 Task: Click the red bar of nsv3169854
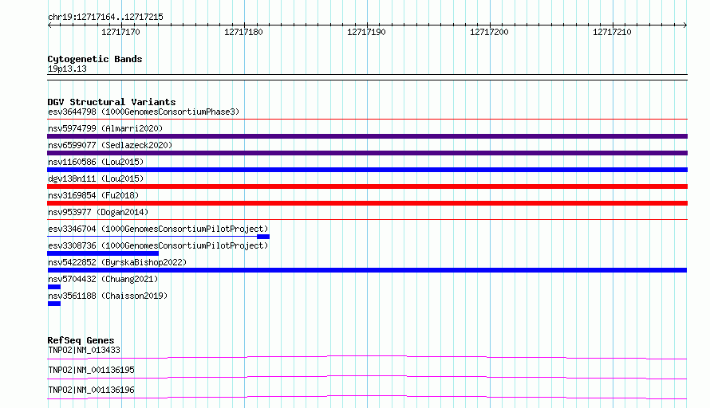pyautogui.click(x=367, y=203)
